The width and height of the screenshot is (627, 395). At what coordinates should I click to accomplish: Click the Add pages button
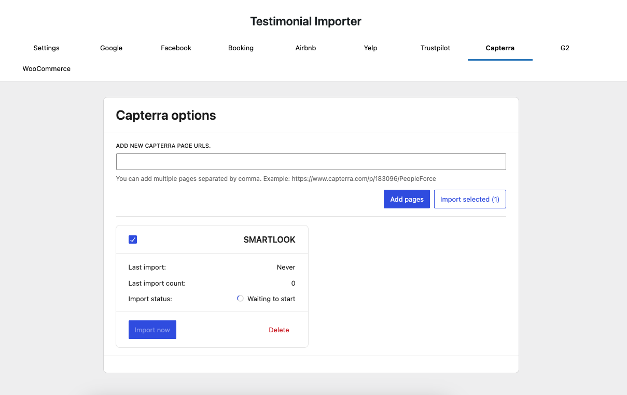tap(407, 199)
